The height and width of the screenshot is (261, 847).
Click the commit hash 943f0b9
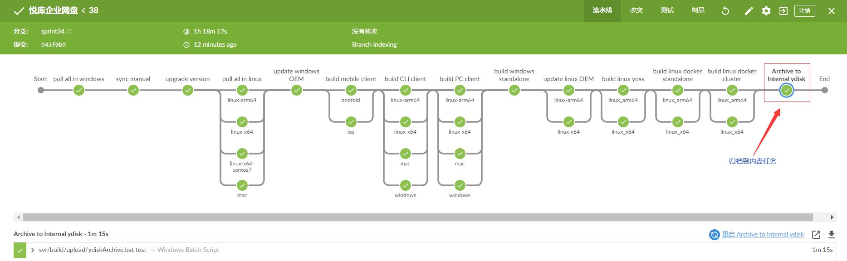coord(54,44)
